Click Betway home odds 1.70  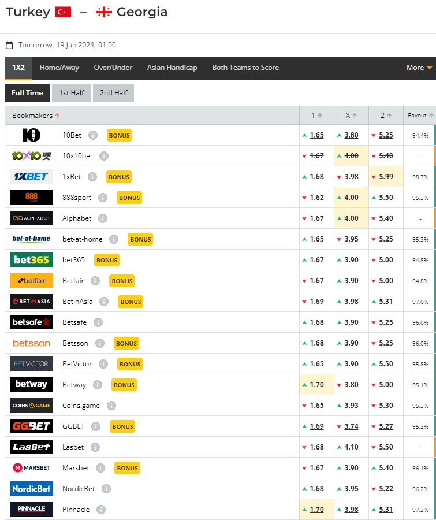tap(316, 385)
